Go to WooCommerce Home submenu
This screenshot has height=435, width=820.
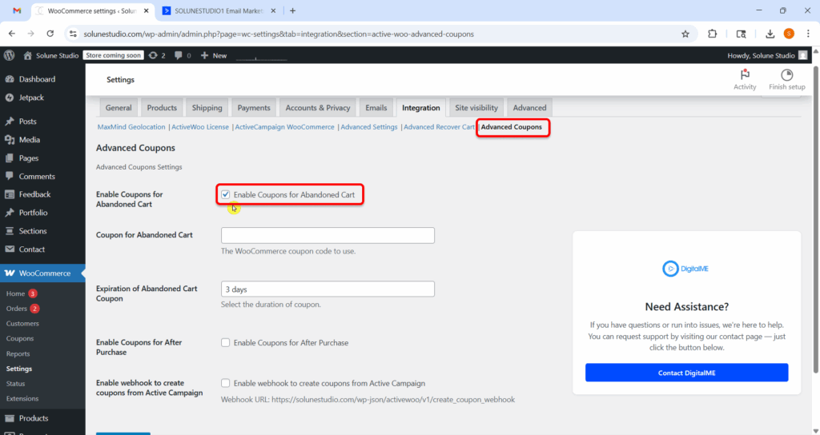[16, 293]
